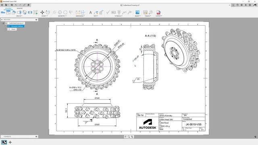Viewport: 258px width, 145px height.
Task: Open the Modify dropdown menu
Action: (45, 16)
